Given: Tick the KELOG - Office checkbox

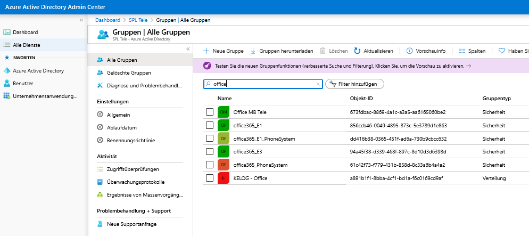Looking at the screenshot, I should 210,178.
